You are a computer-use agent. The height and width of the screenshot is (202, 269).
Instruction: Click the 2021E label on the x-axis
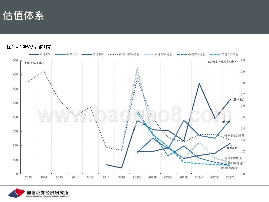153,177
